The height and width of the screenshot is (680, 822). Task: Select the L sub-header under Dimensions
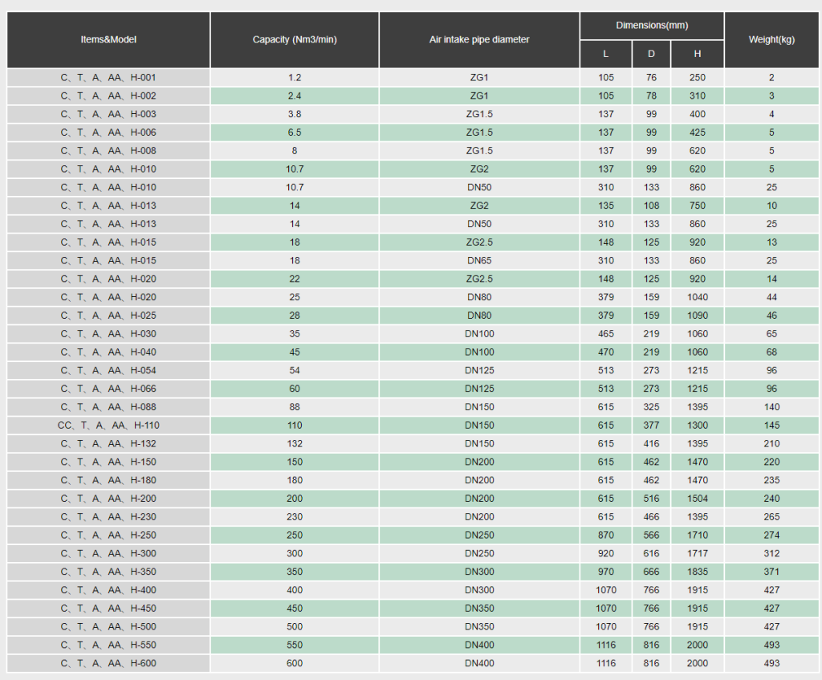[605, 54]
